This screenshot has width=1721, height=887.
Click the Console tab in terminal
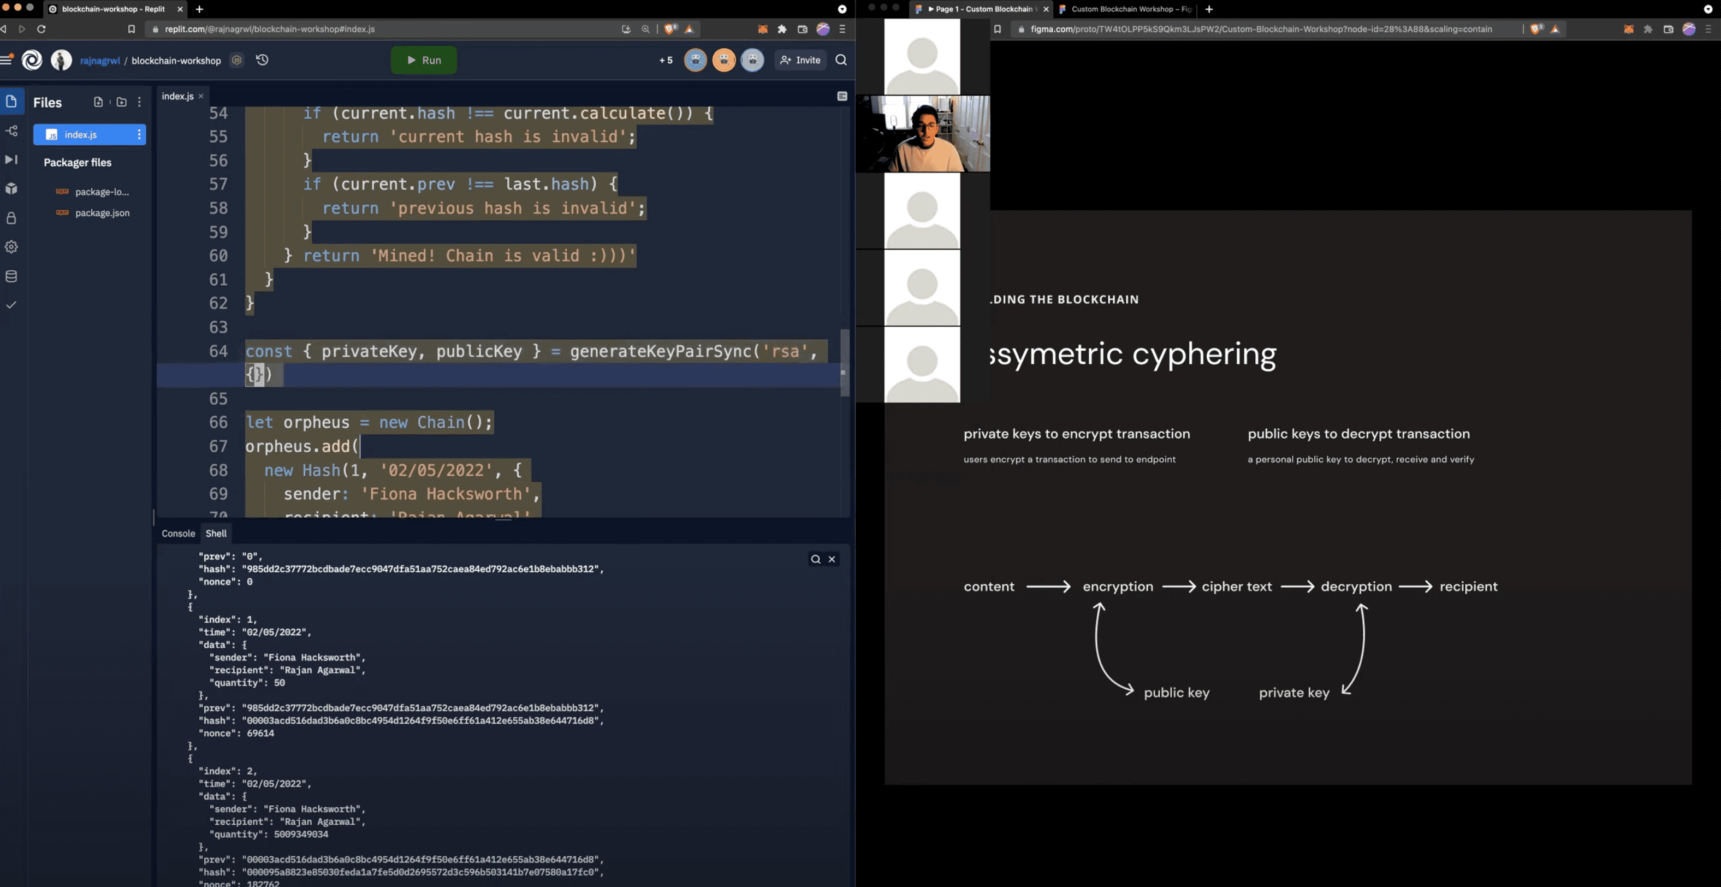(177, 534)
